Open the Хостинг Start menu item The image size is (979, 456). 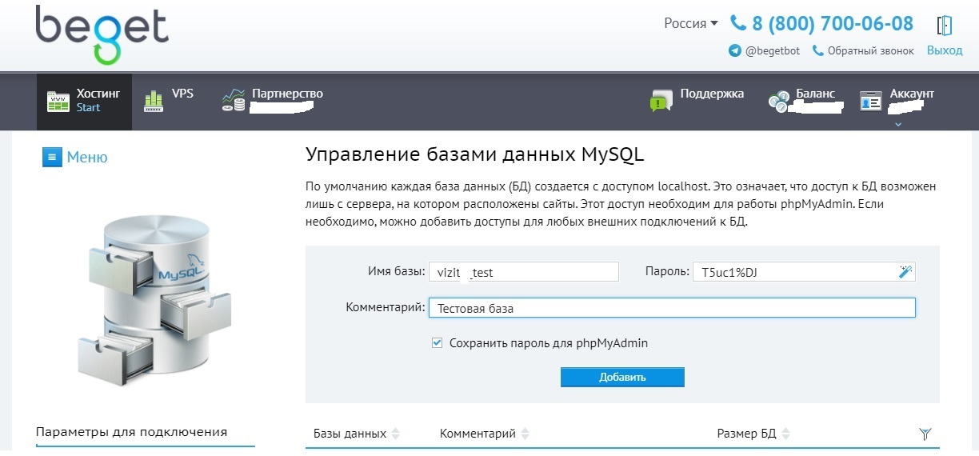pyautogui.click(x=84, y=102)
